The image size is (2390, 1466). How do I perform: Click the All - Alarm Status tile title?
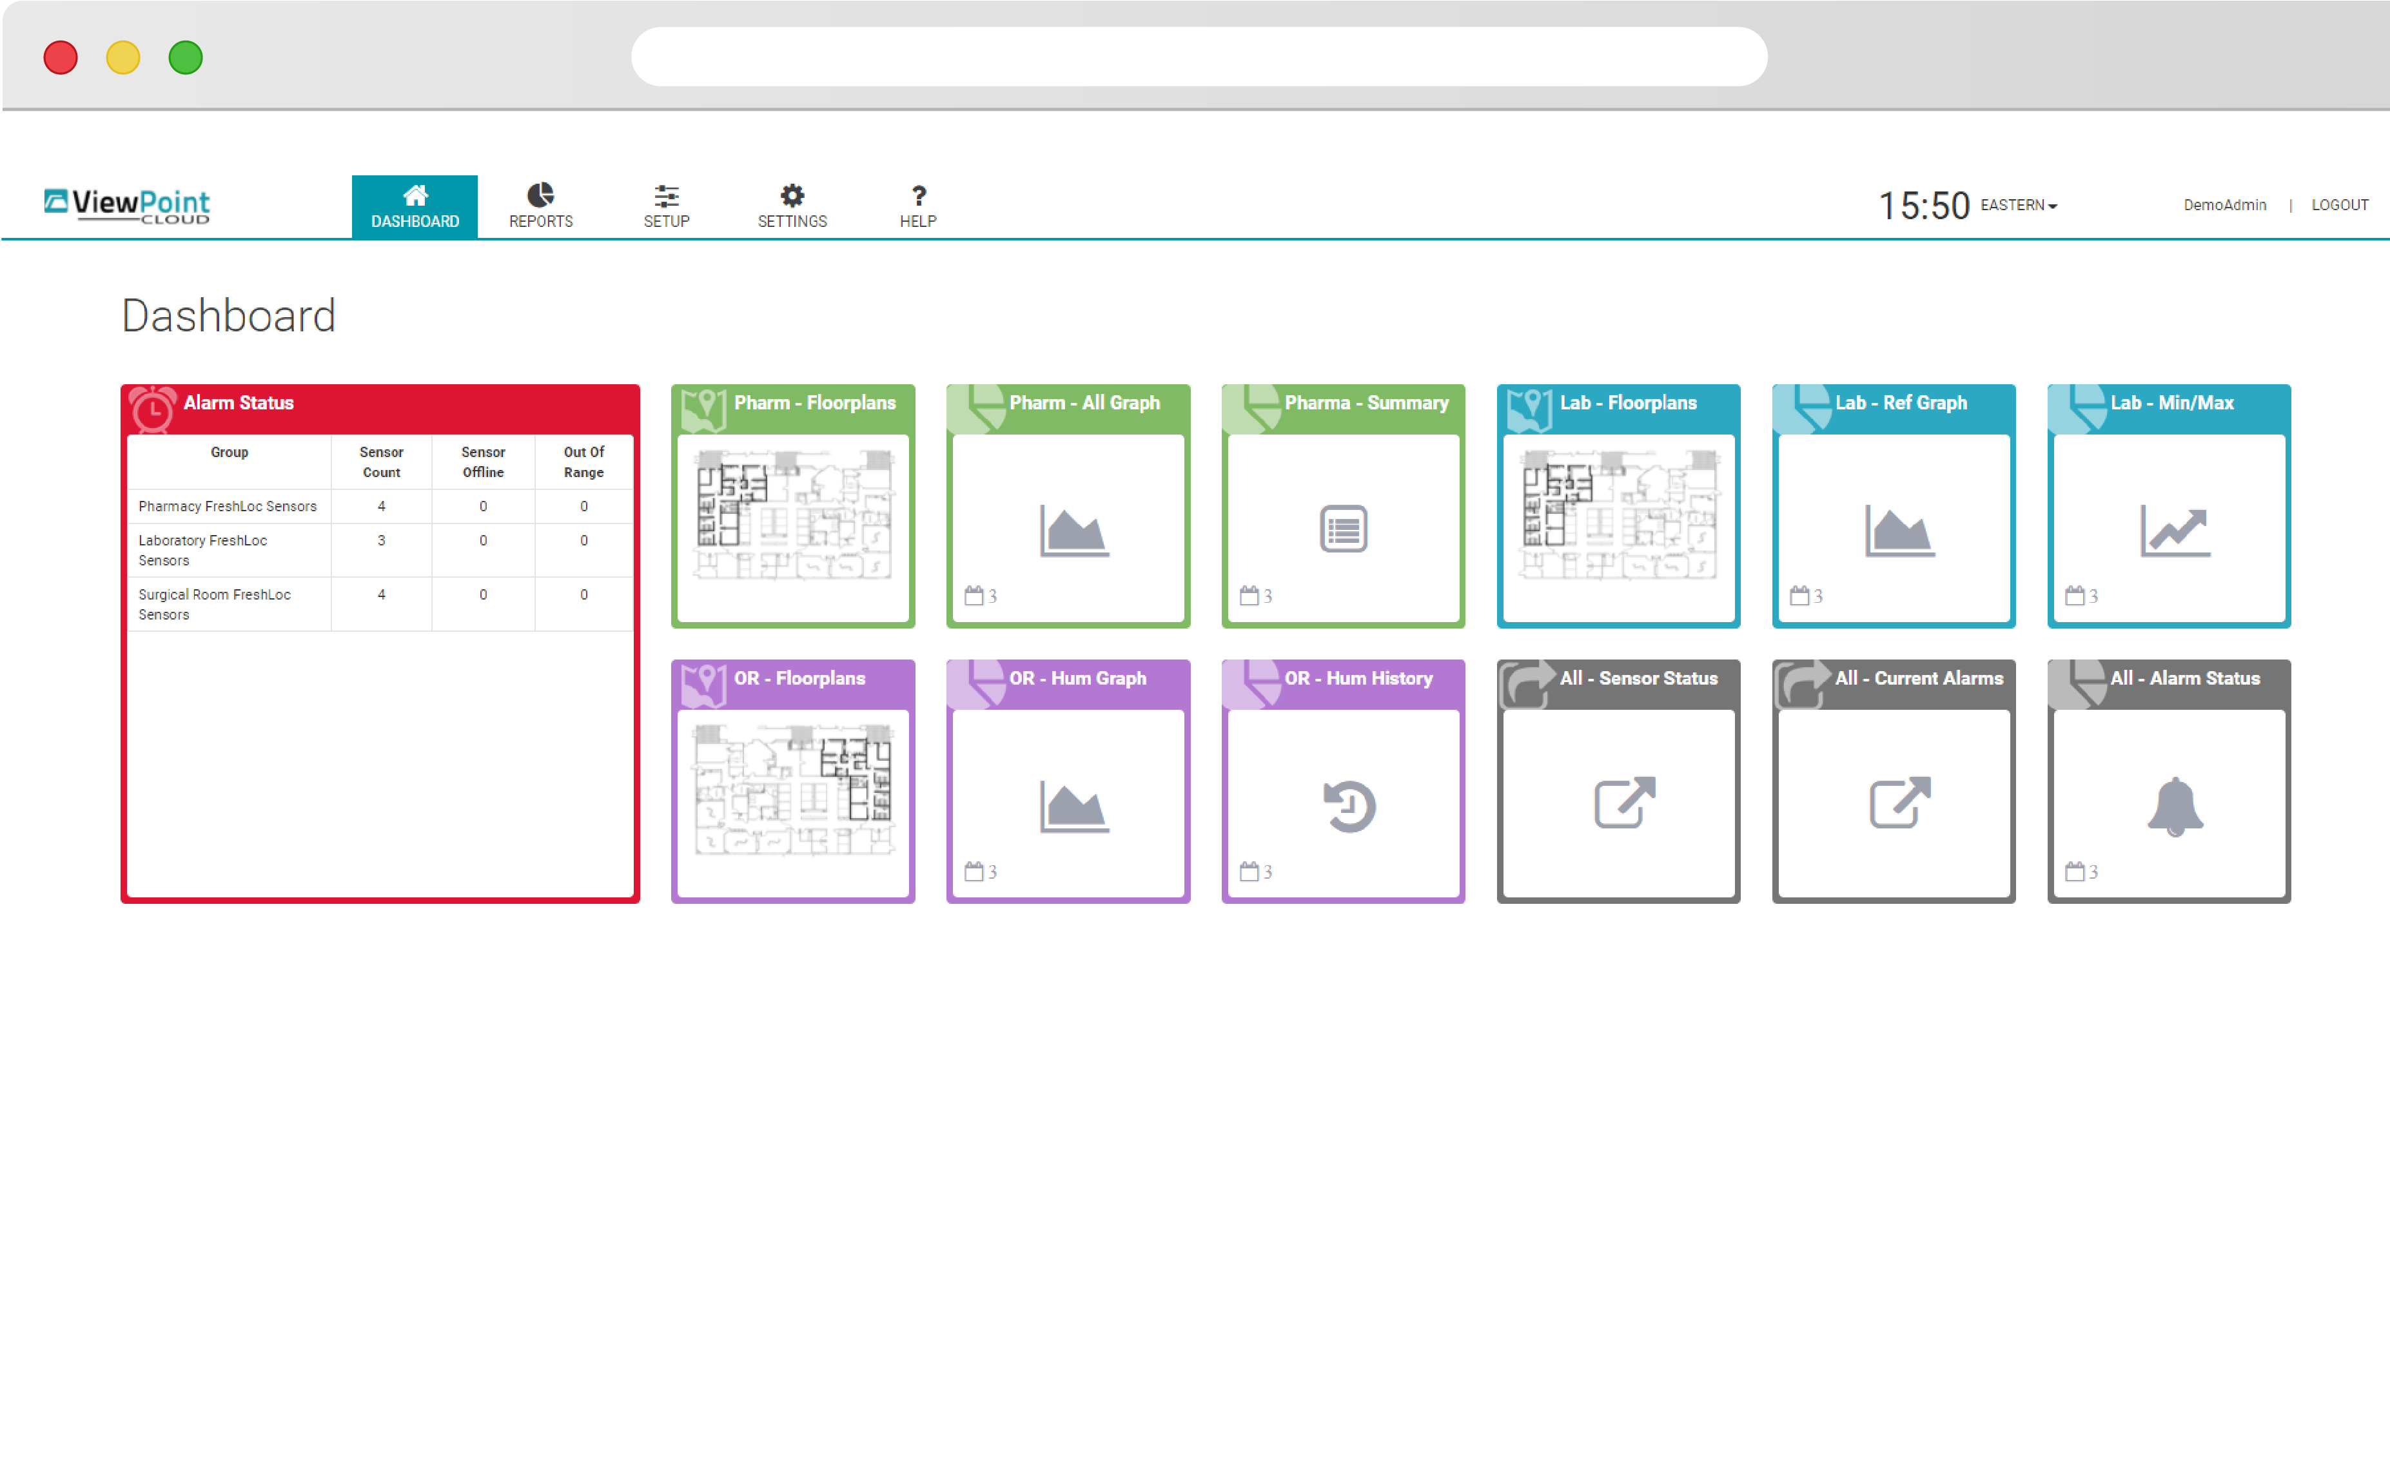2186,679
